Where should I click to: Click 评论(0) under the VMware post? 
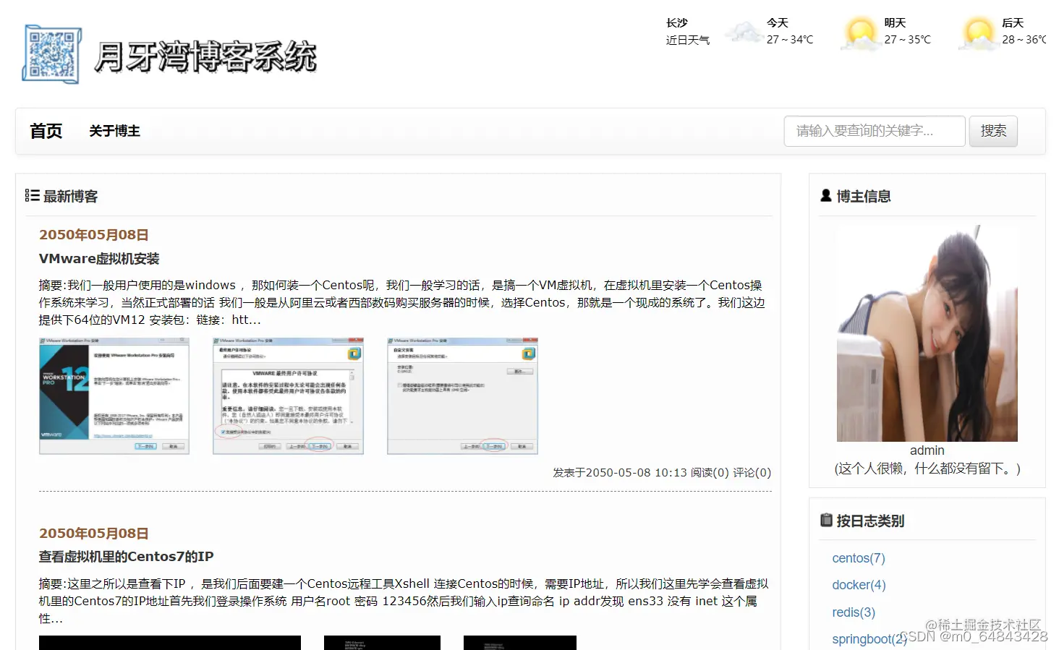(752, 472)
